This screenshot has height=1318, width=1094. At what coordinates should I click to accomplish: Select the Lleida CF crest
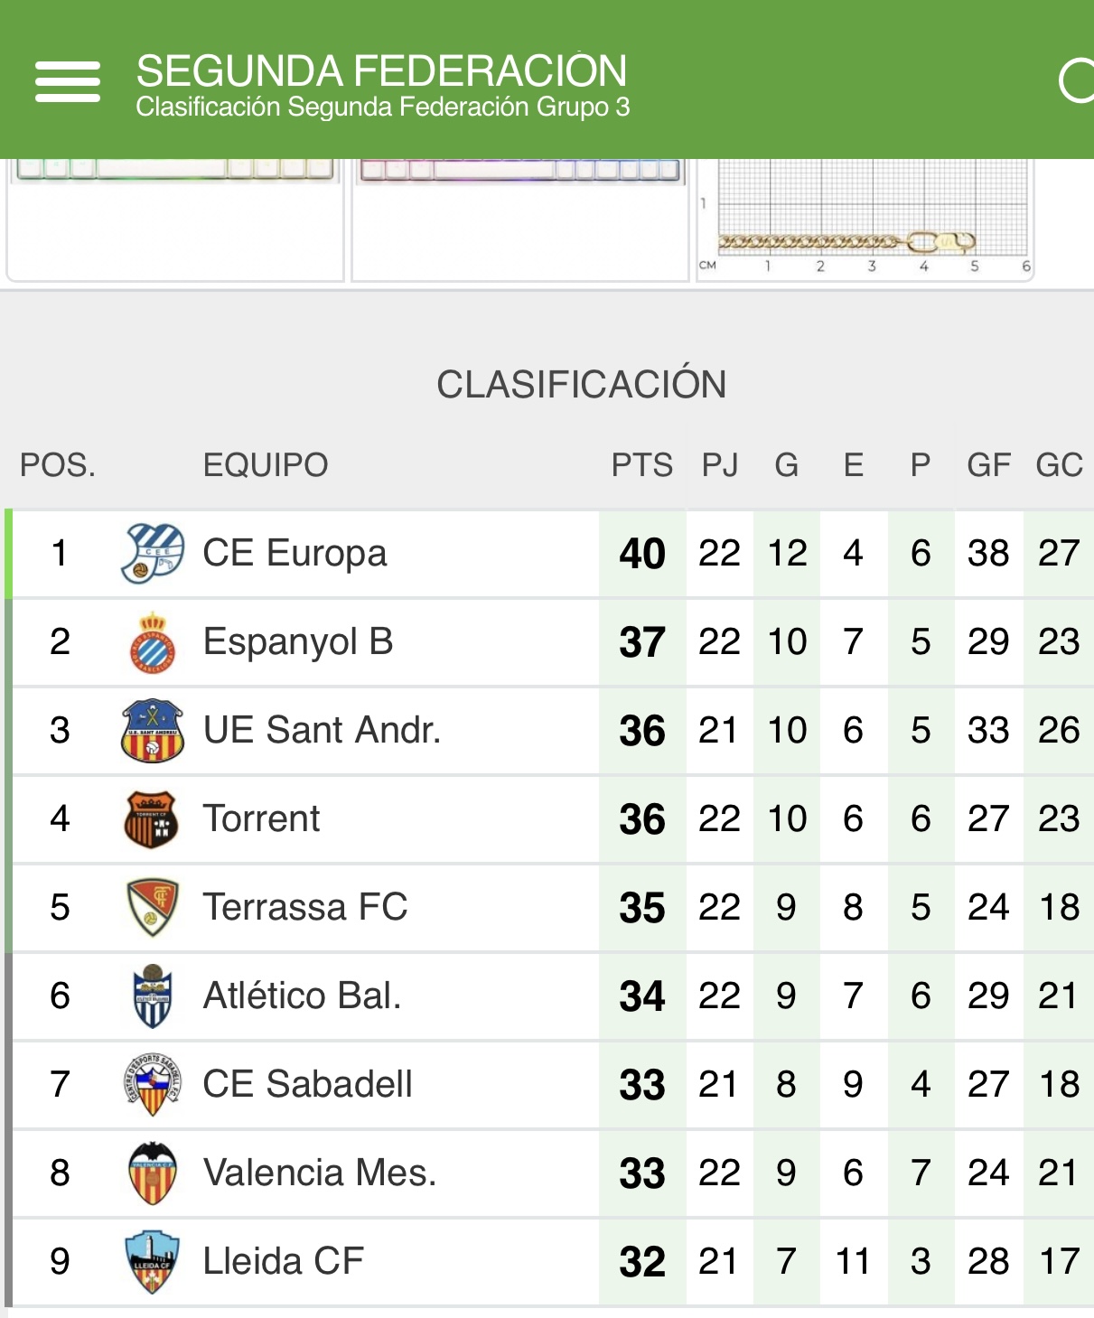152,1261
